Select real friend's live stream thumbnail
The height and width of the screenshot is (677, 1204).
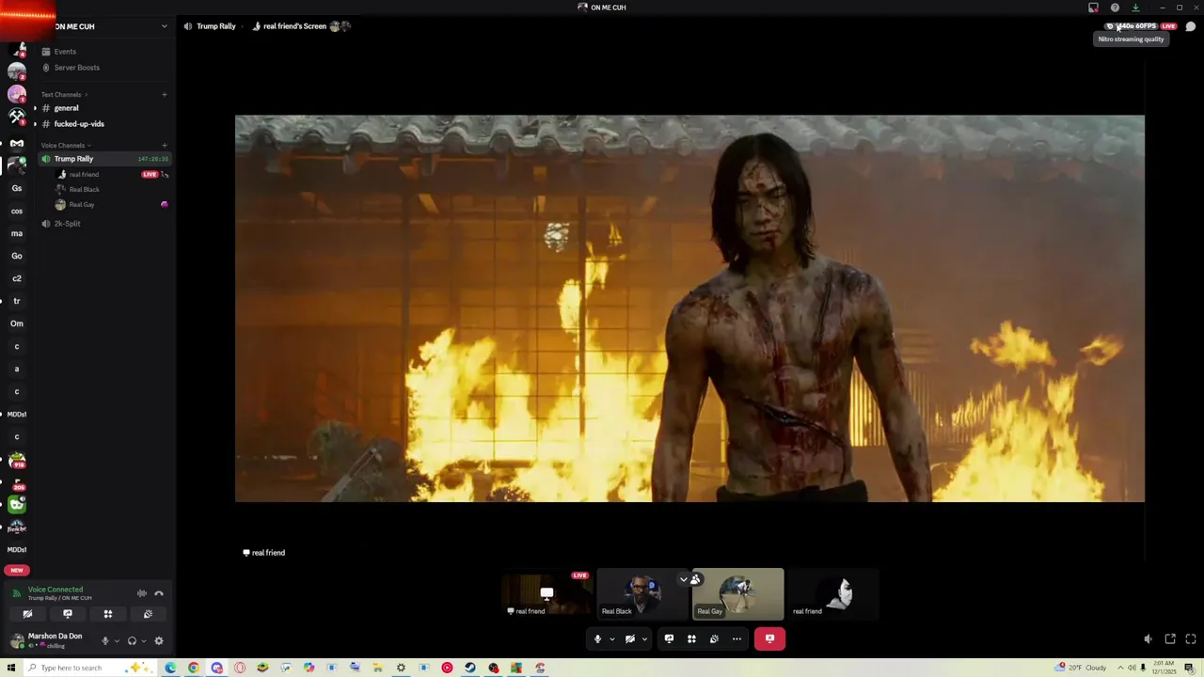click(547, 593)
